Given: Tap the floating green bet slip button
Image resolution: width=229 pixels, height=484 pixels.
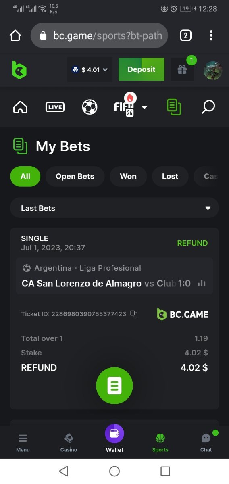Looking at the screenshot, I should coord(114,386).
